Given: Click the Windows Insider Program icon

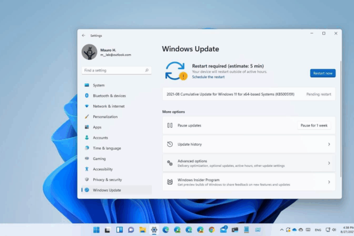Looking at the screenshot, I should point(170,182).
